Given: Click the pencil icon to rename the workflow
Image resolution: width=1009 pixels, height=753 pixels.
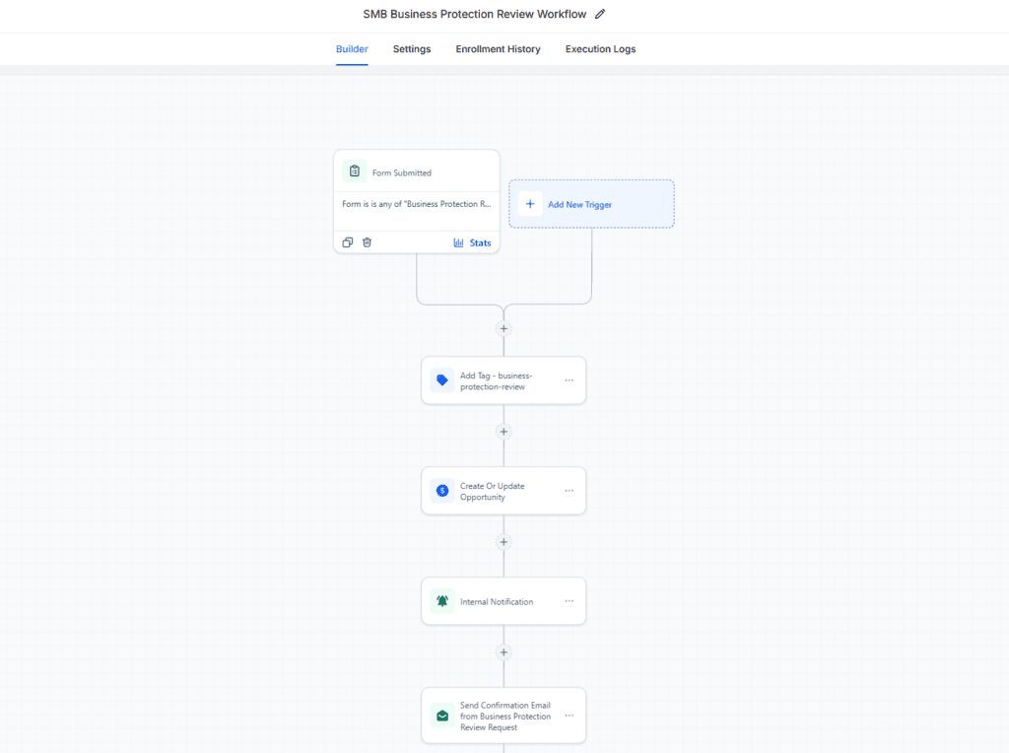Looking at the screenshot, I should pyautogui.click(x=600, y=14).
